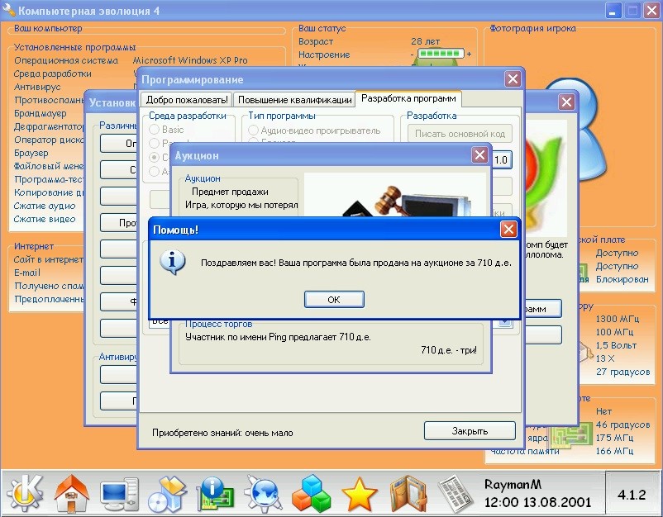Switch to the Добро пожаловать! tab

point(187,100)
